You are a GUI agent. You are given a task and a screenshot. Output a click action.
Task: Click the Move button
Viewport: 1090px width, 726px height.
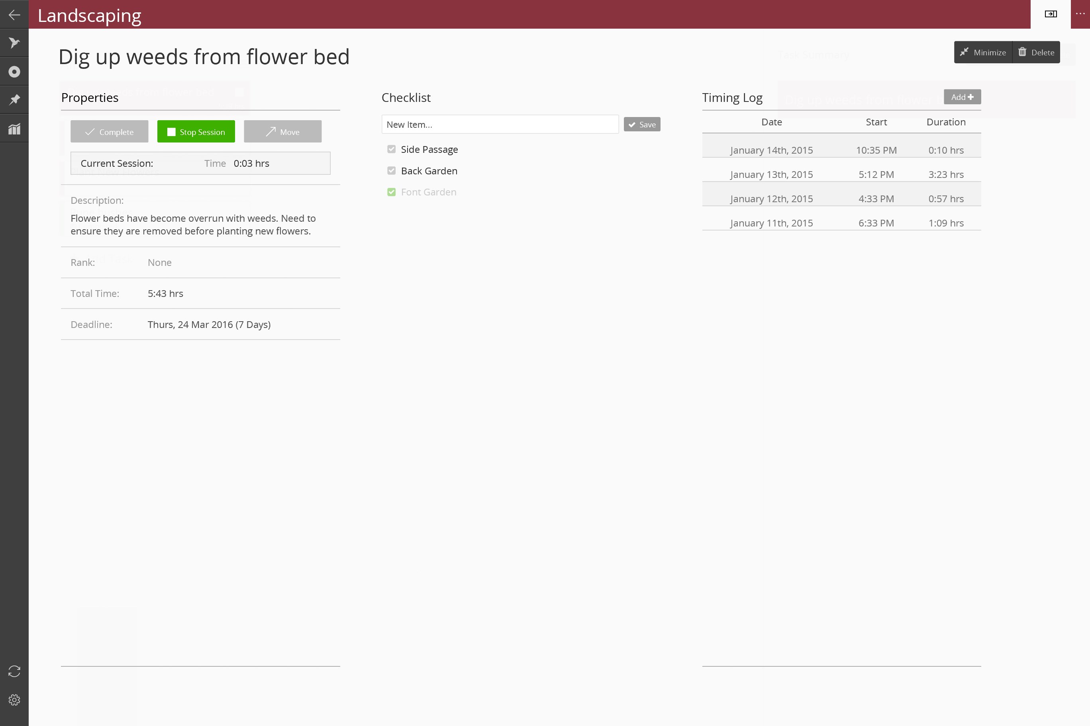coord(283,131)
